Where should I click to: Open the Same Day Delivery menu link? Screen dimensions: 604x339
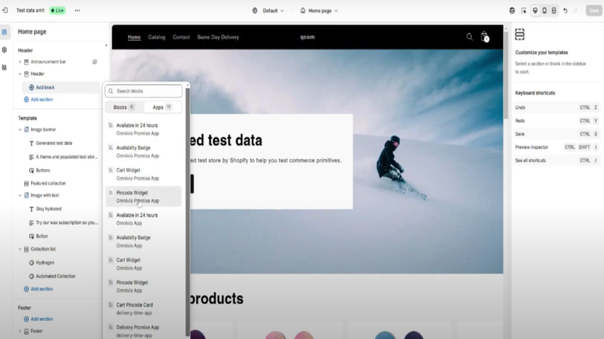tap(218, 37)
